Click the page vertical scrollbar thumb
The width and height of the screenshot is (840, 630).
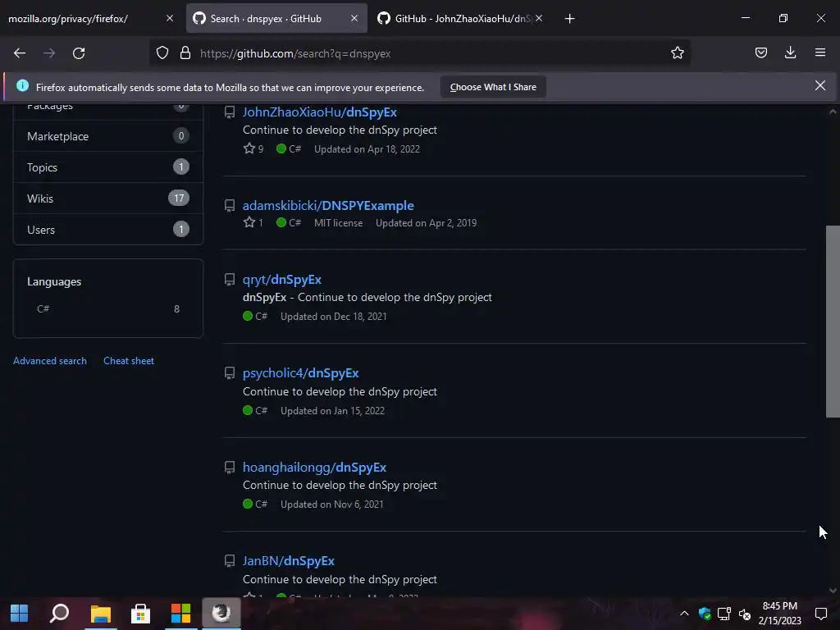[x=833, y=322]
